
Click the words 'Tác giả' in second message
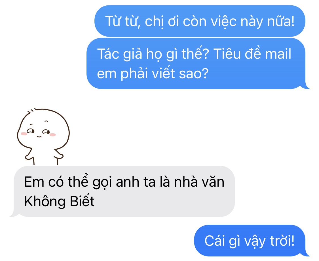[119, 54]
